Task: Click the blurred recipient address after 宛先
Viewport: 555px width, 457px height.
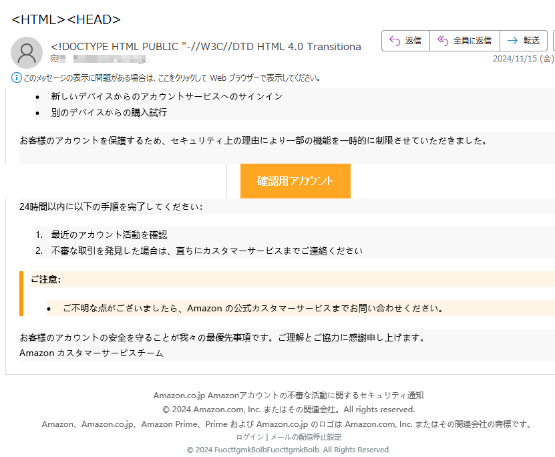Action: pyautogui.click(x=111, y=59)
